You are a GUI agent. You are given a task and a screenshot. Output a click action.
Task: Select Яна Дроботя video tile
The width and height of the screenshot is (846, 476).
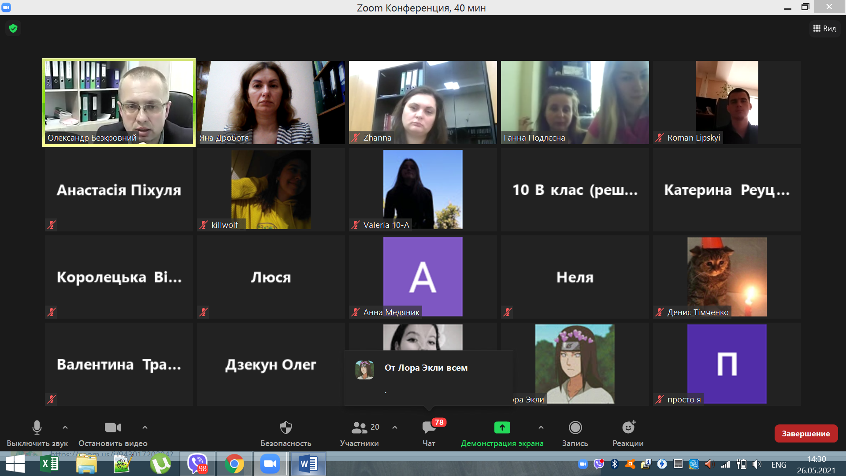click(x=271, y=102)
